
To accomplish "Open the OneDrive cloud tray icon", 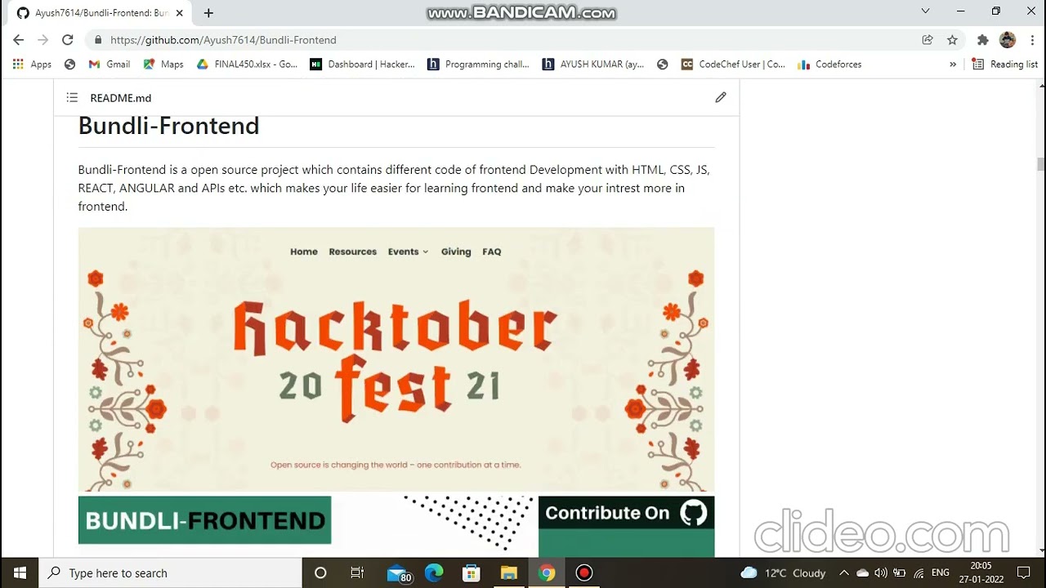I will [862, 572].
